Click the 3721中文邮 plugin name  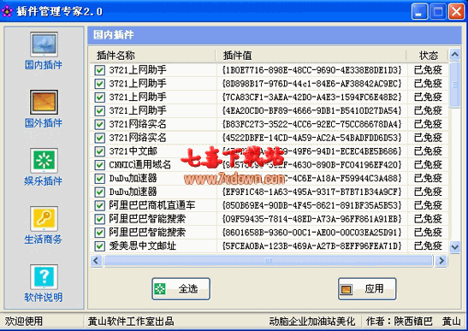pyautogui.click(x=133, y=151)
